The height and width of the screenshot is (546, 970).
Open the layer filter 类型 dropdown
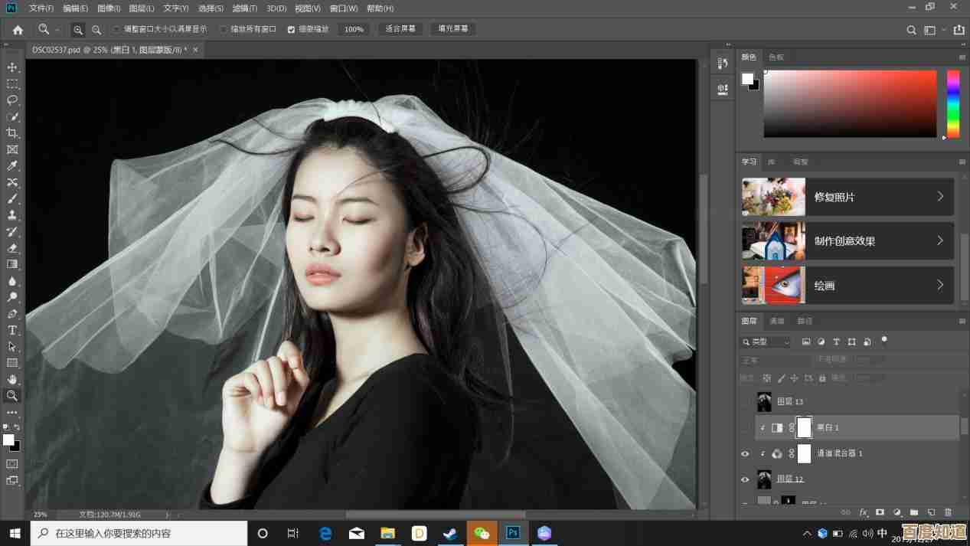click(766, 342)
